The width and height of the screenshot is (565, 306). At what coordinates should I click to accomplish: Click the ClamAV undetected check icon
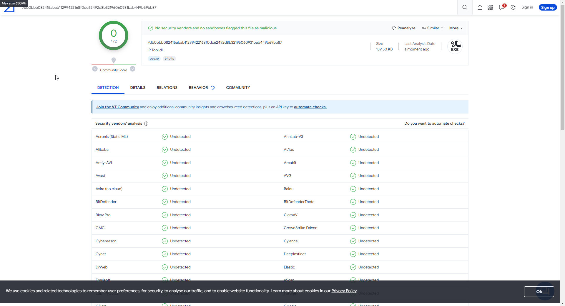tap(353, 215)
